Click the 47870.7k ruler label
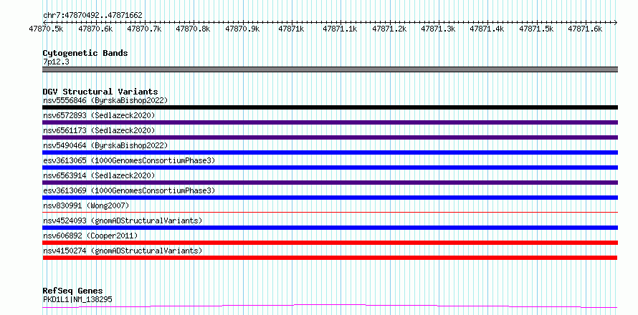Image resolution: width=638 pixels, height=315 pixels. (x=144, y=29)
